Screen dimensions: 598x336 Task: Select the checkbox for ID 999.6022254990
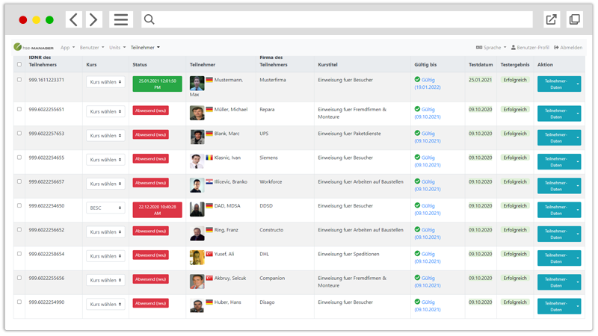[x=19, y=302]
